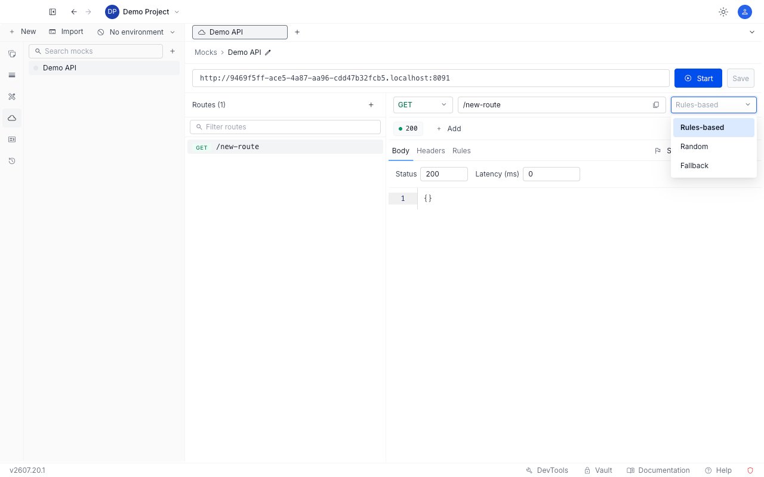
Task: Click the version v2607.20.1 label
Action: [x=27, y=470]
